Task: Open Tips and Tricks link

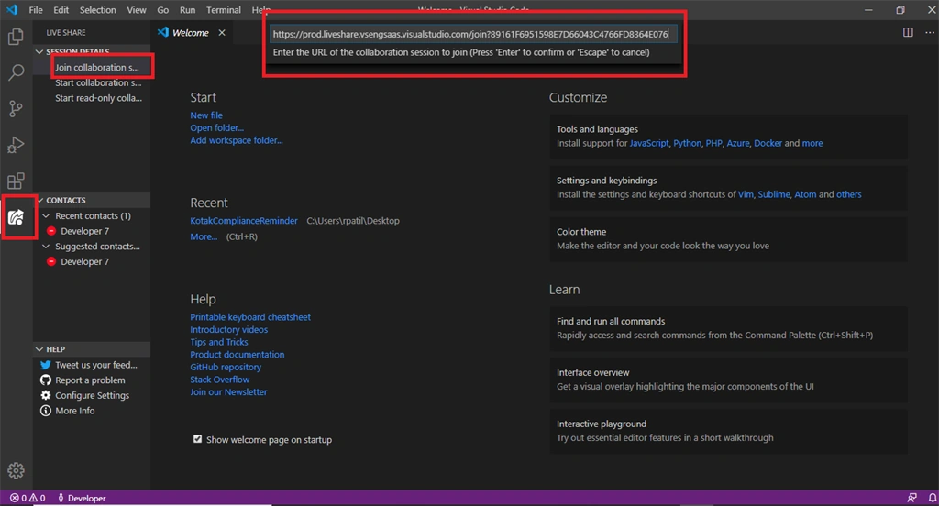Action: (219, 342)
